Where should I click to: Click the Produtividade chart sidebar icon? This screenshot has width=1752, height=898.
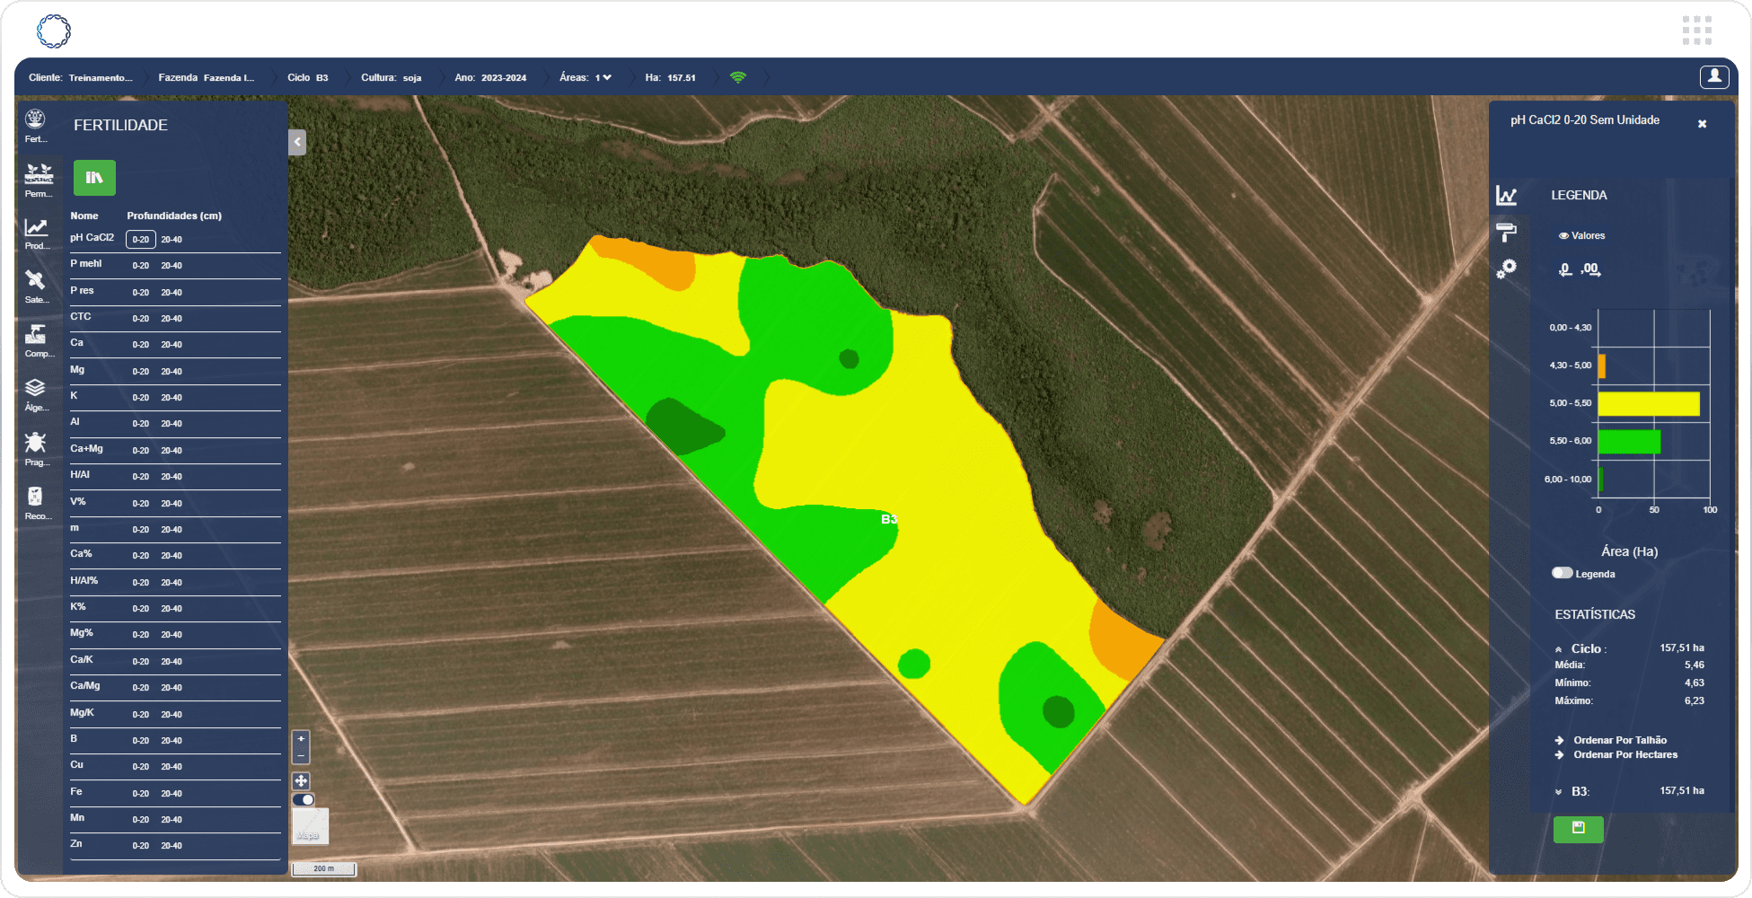pyautogui.click(x=36, y=231)
